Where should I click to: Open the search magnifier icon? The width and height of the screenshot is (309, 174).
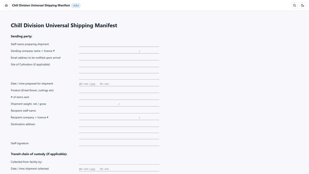pos(294,5)
